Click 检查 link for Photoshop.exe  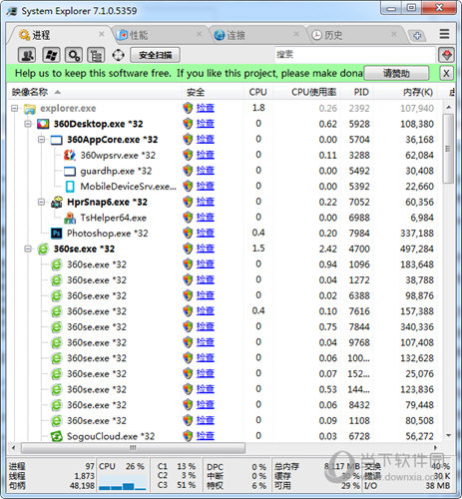click(x=206, y=233)
